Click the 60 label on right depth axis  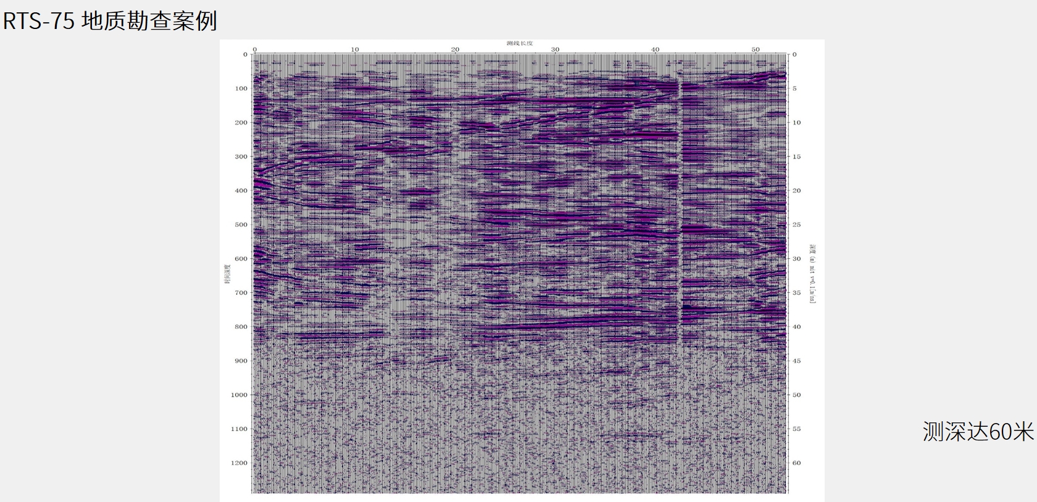pos(797,463)
